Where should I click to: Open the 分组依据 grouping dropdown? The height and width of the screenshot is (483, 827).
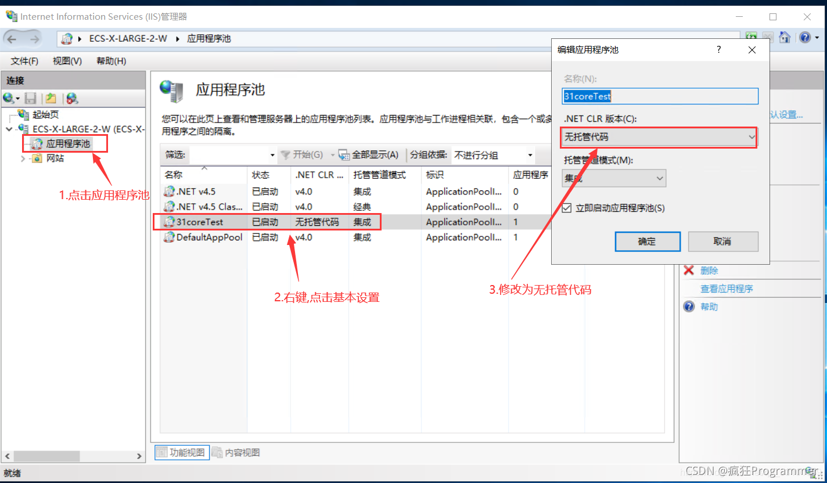(x=492, y=155)
